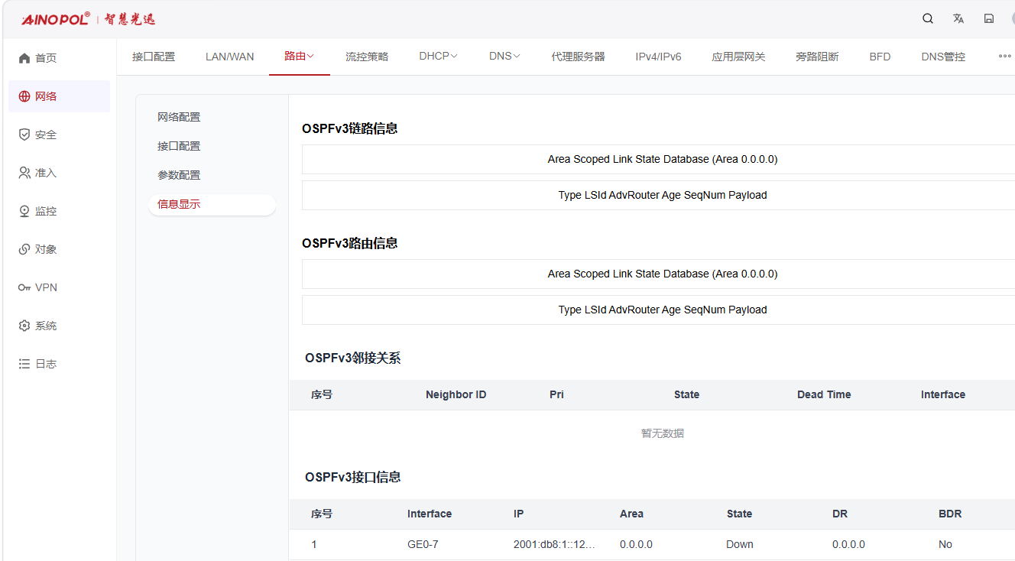Open the 对象 link icon
The width and height of the screenshot is (1015, 561).
click(24, 249)
